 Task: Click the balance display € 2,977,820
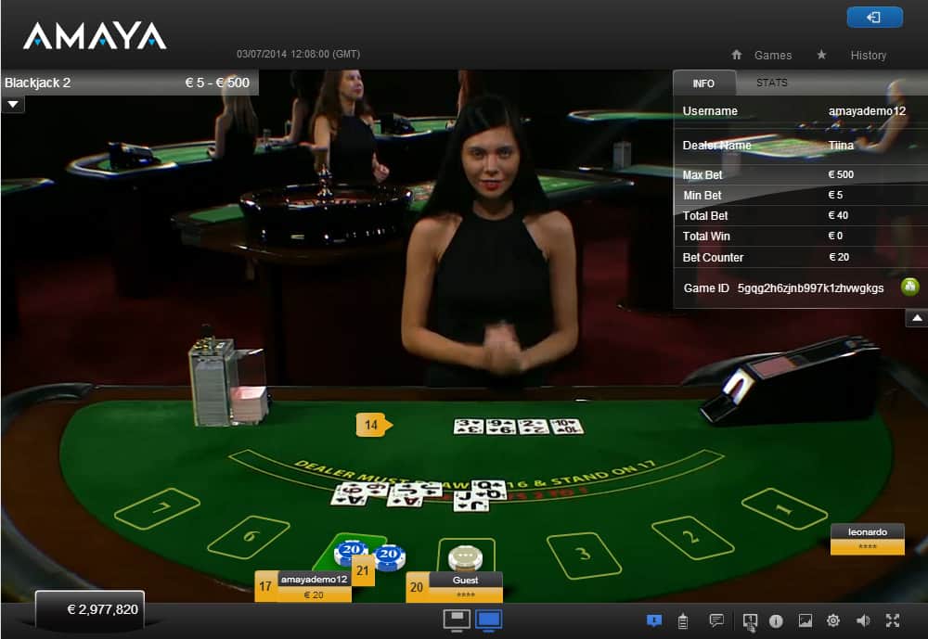point(90,609)
